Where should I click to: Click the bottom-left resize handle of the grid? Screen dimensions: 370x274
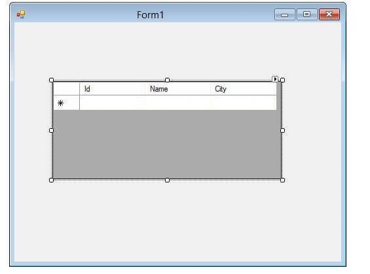(51, 180)
